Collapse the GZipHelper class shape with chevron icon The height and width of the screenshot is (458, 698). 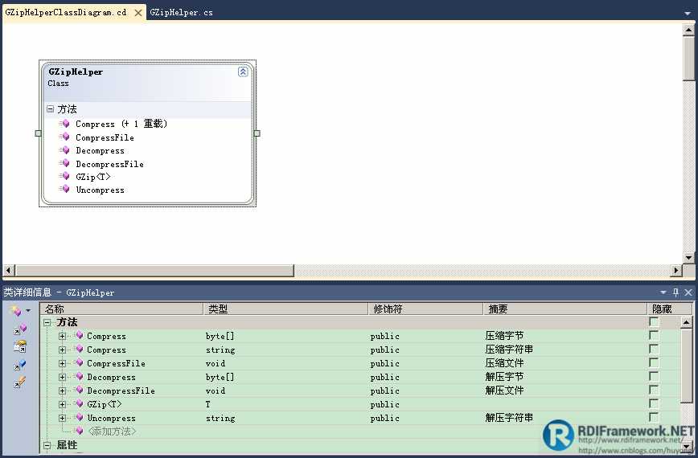243,72
